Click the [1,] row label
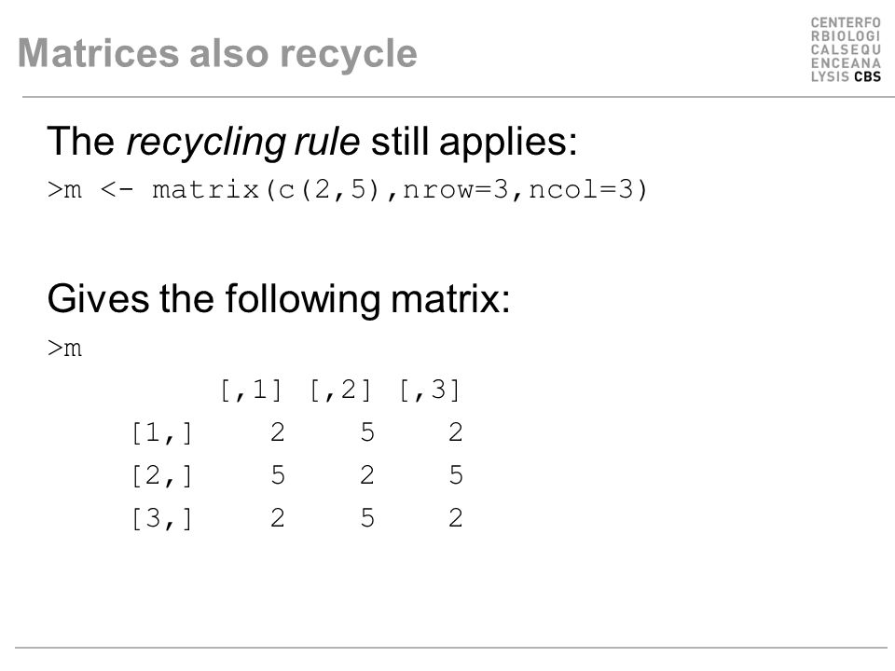This screenshot has height=671, width=895. point(162,433)
